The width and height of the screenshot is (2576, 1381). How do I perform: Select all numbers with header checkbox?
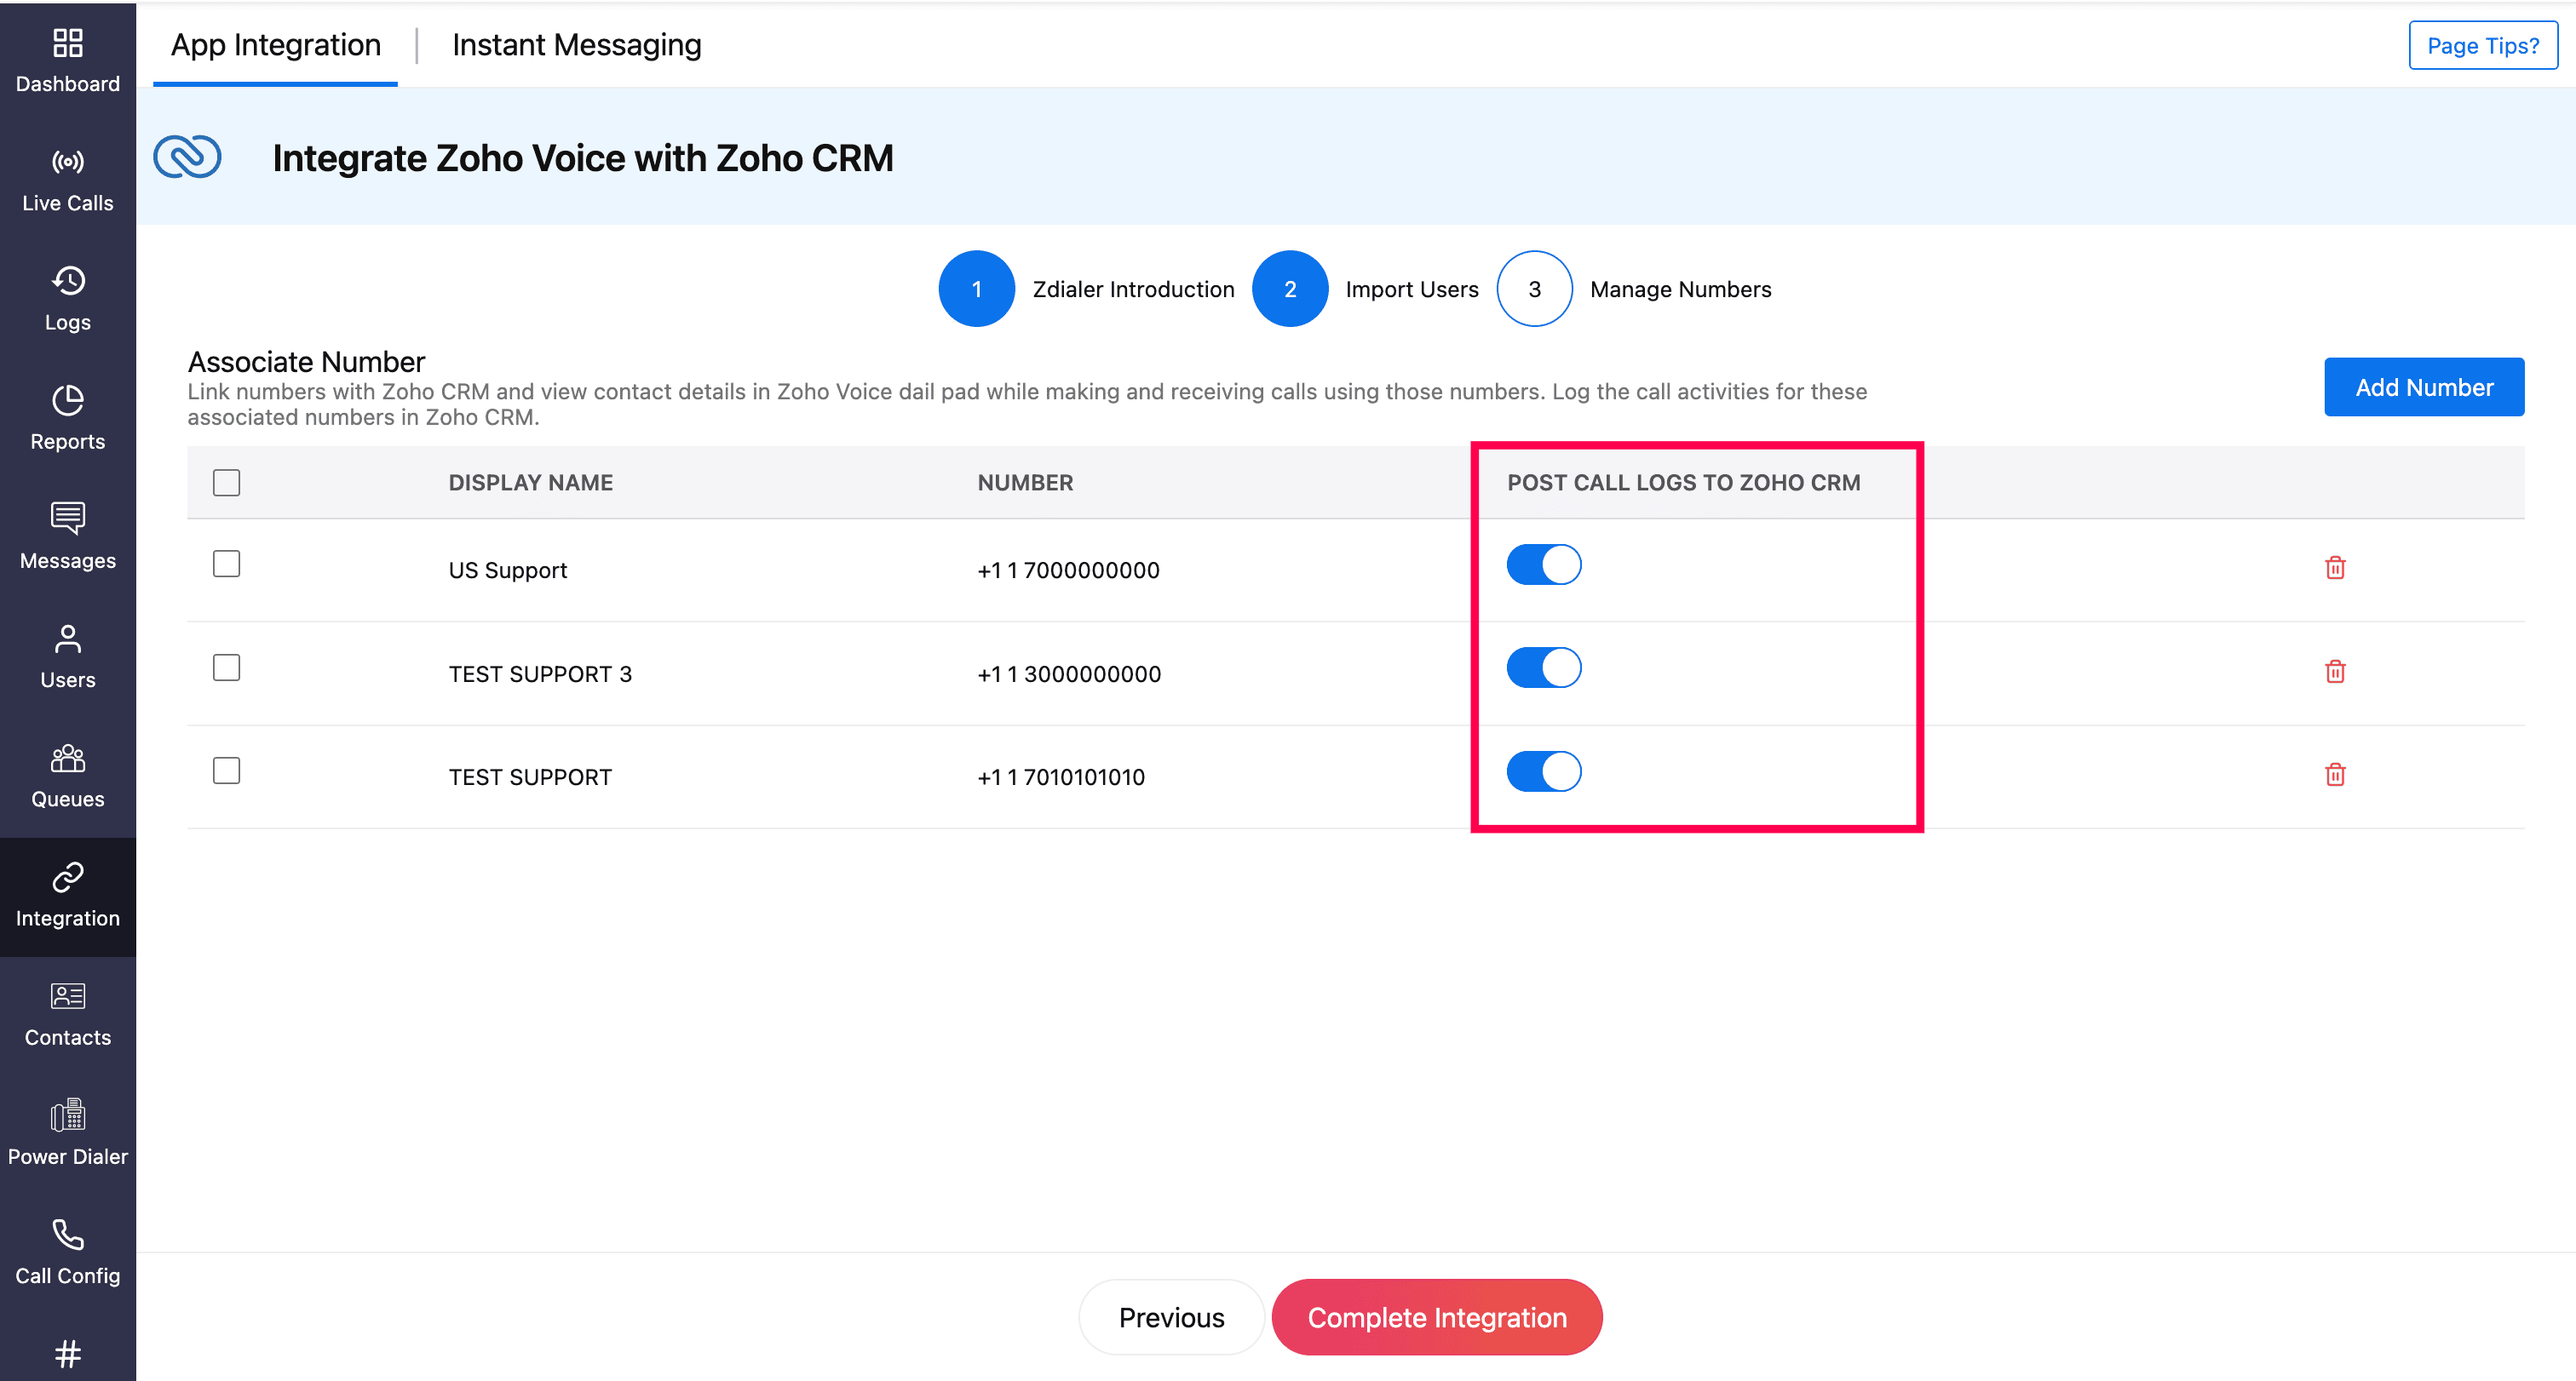point(226,483)
